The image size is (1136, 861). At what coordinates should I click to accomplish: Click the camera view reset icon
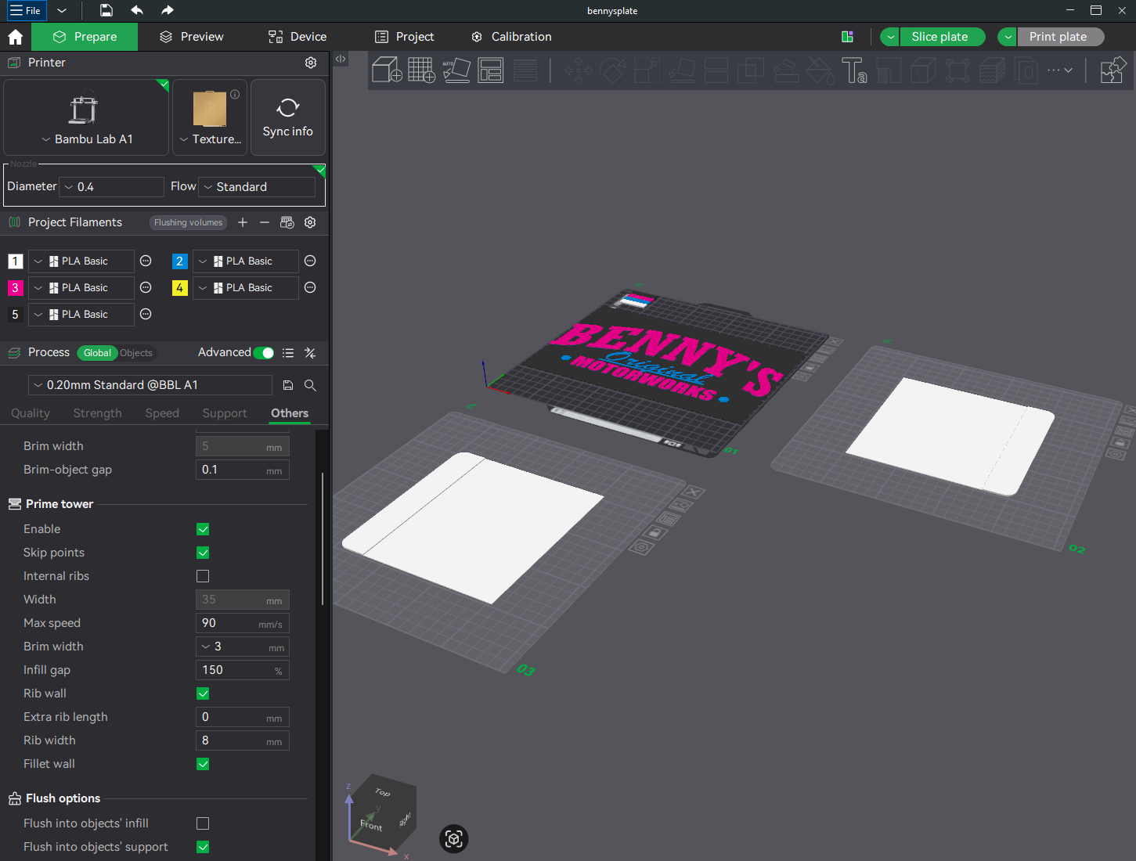click(x=454, y=839)
